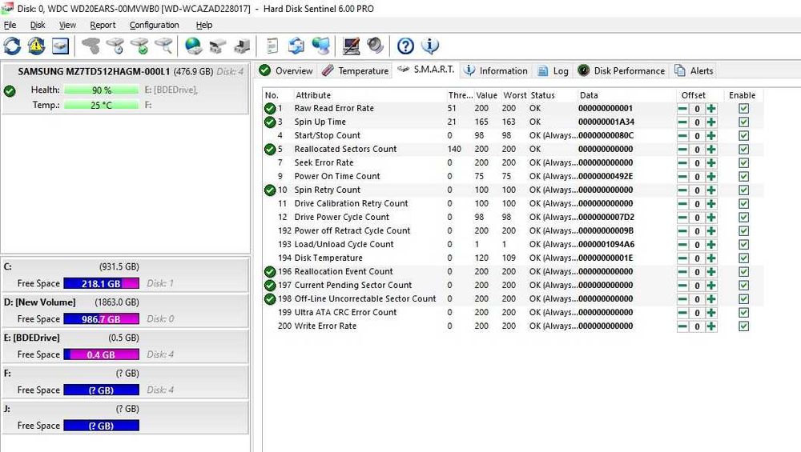Click green status icon beside Raw Read Error Rate
Screen dimensions: 801x452
[270, 108]
